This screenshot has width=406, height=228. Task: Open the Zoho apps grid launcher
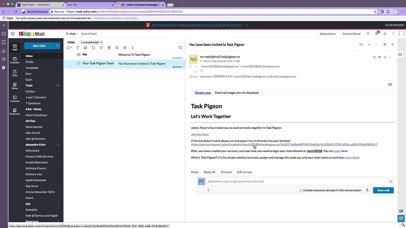tap(13, 34)
